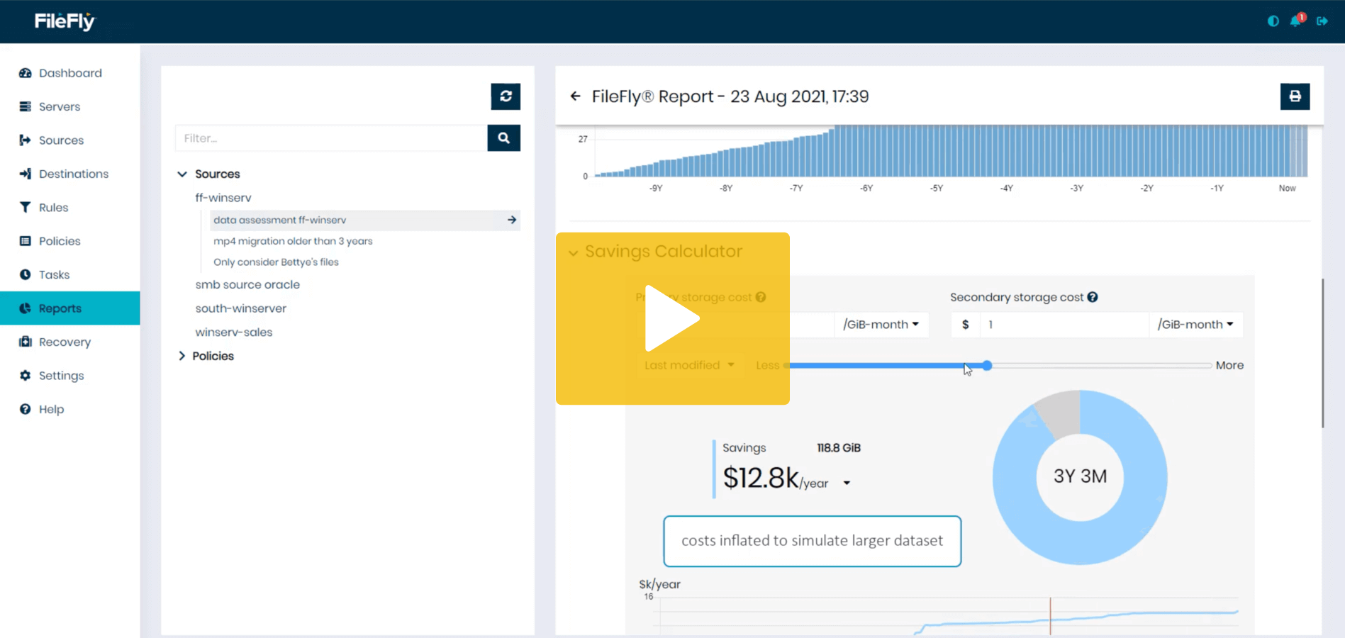Viewport: 1345px width, 638px height.
Task: Click the FileFly logo
Action: pyautogui.click(x=65, y=21)
